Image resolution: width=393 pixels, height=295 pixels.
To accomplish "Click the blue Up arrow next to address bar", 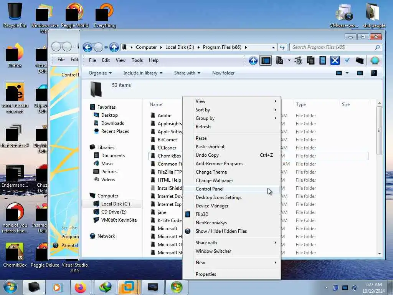I will [114, 47].
